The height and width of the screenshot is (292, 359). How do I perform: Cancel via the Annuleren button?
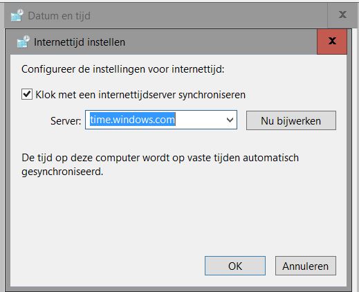pyautogui.click(x=306, y=266)
